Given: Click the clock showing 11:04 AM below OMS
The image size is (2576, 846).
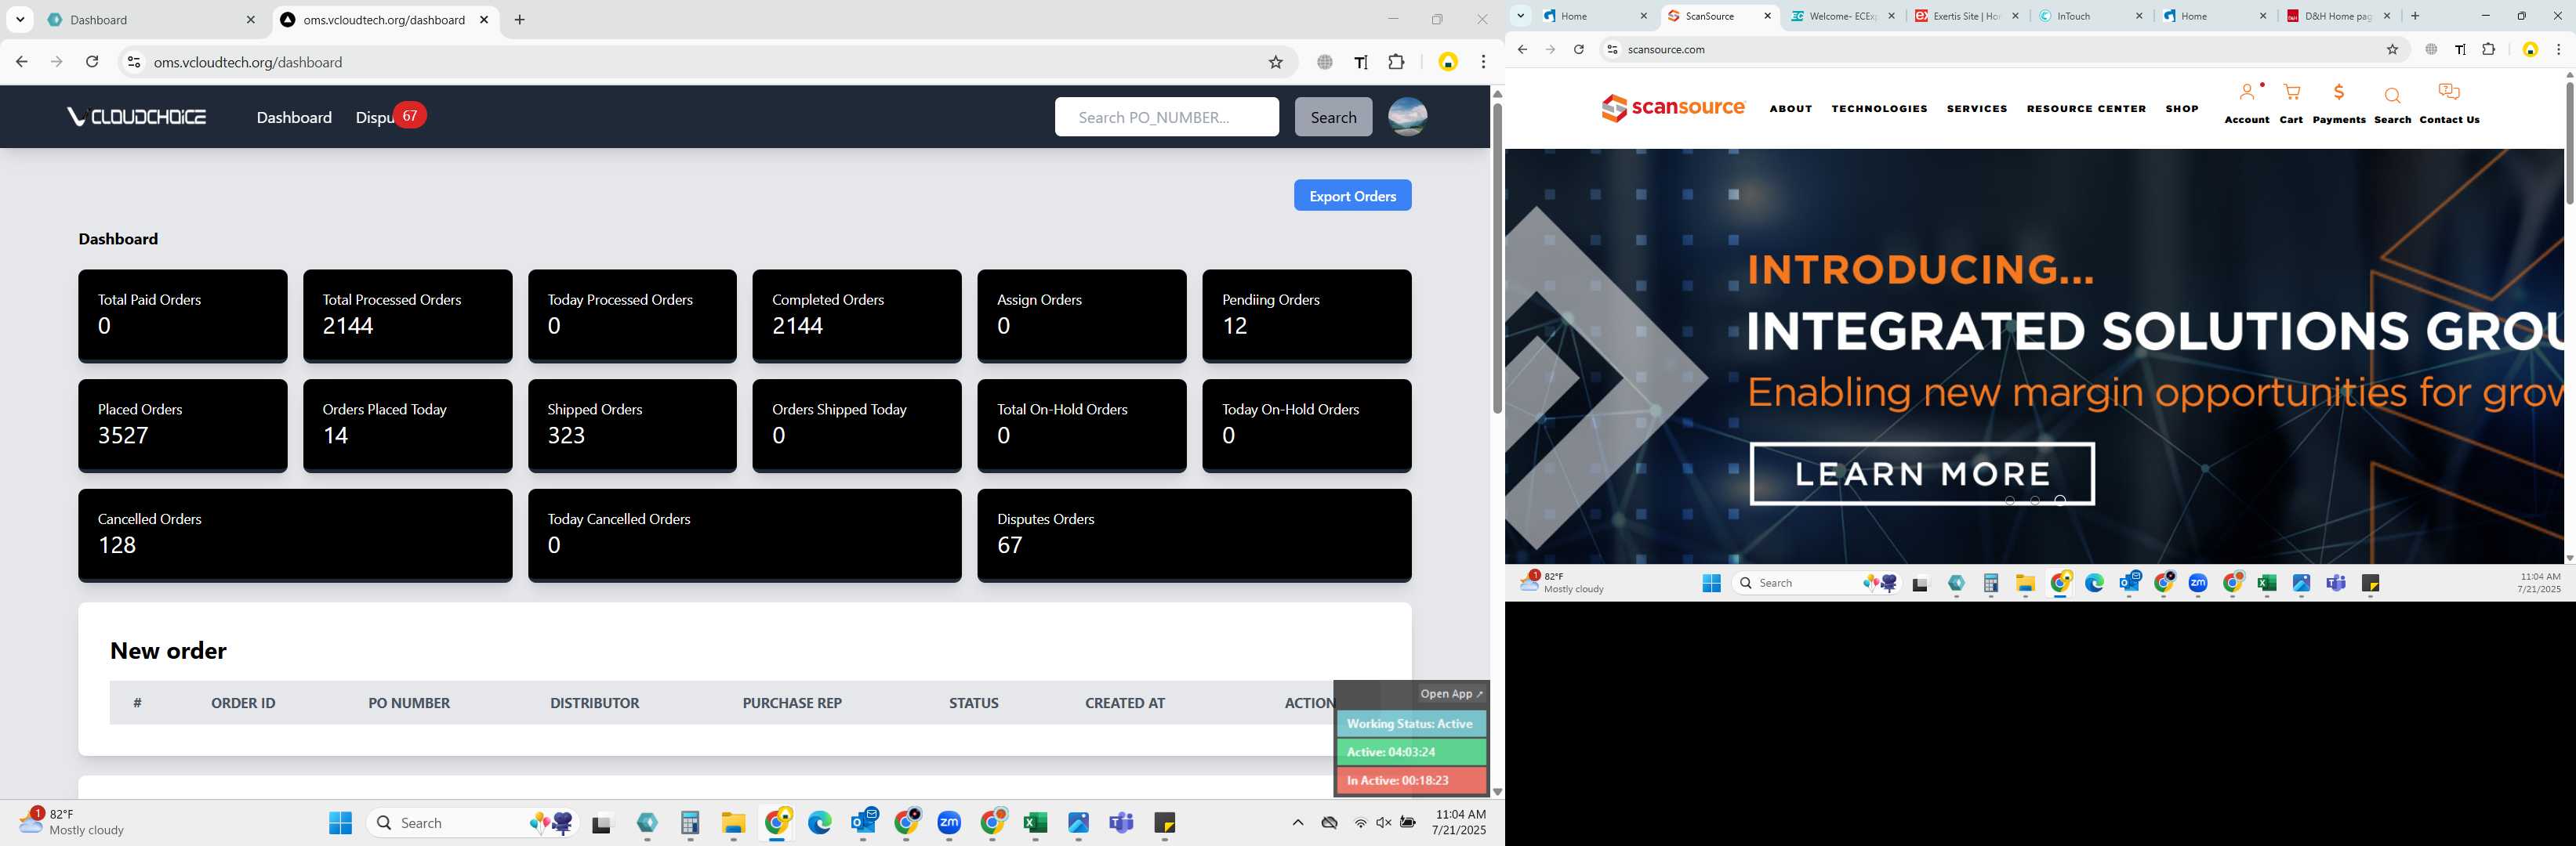Looking at the screenshot, I should pyautogui.click(x=1459, y=822).
